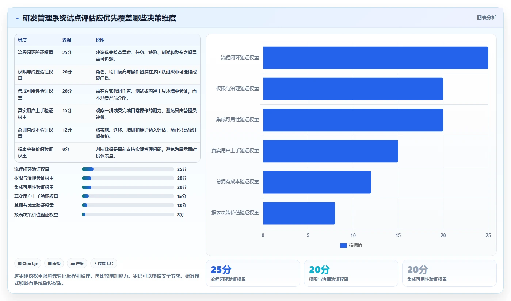Image resolution: width=511 pixels, height=301 pixels.
Task: Click the 维度 column header
Action: coord(22,40)
